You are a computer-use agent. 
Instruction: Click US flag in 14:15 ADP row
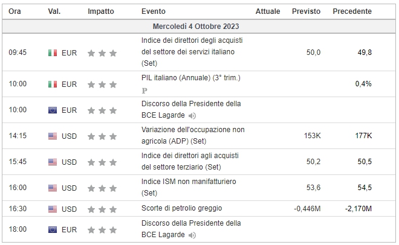53,136
